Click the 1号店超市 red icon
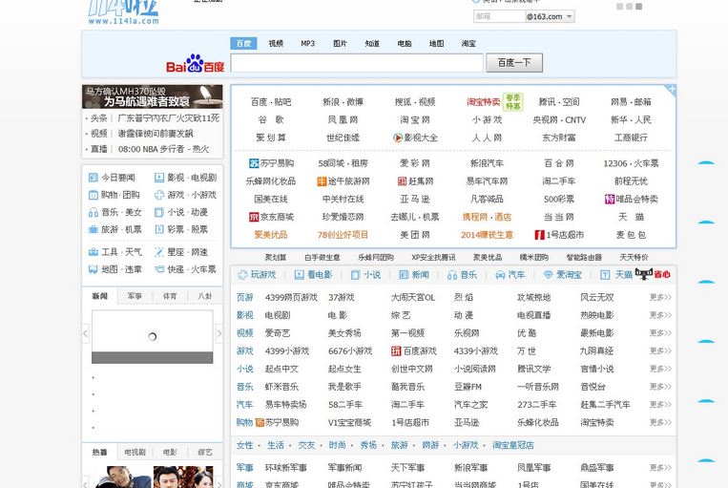The height and width of the screenshot is (488, 728). click(x=539, y=235)
